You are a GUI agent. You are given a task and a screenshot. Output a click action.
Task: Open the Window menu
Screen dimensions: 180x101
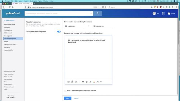pos(46,1)
